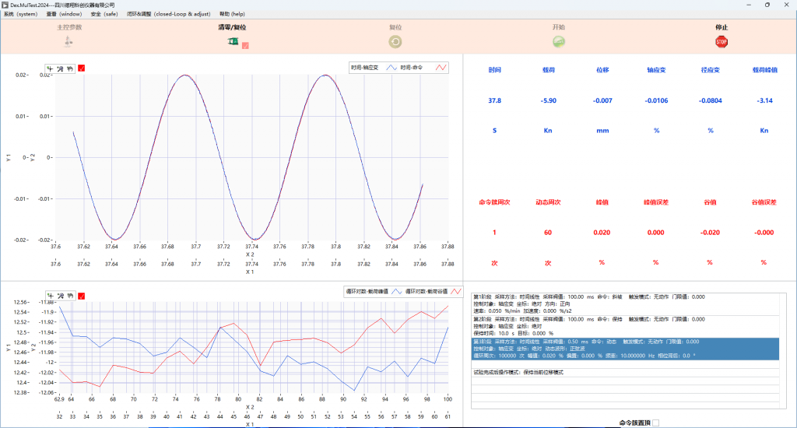The image size is (797, 428).
Task: Select the pan hand tool on the top graph
Action: tap(69, 68)
